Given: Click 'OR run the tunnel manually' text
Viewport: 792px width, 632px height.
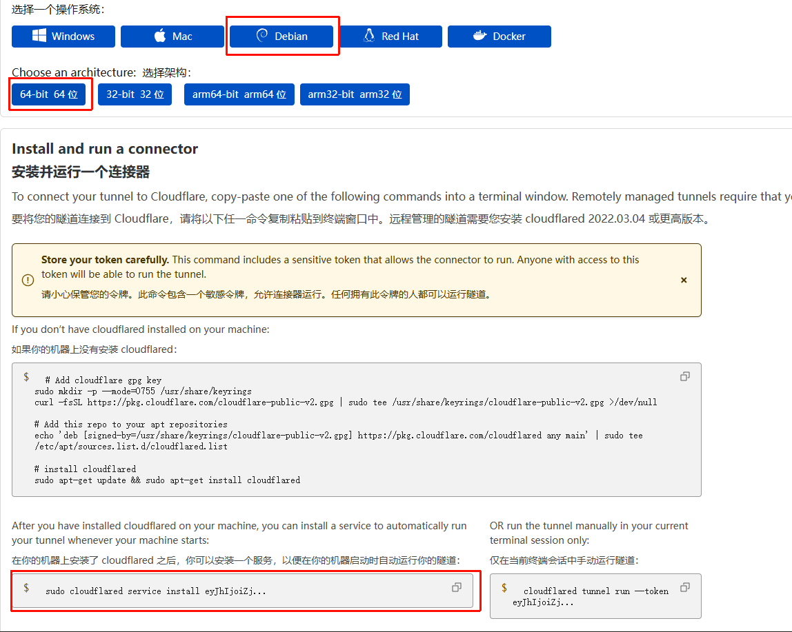Looking at the screenshot, I should coord(588,533).
